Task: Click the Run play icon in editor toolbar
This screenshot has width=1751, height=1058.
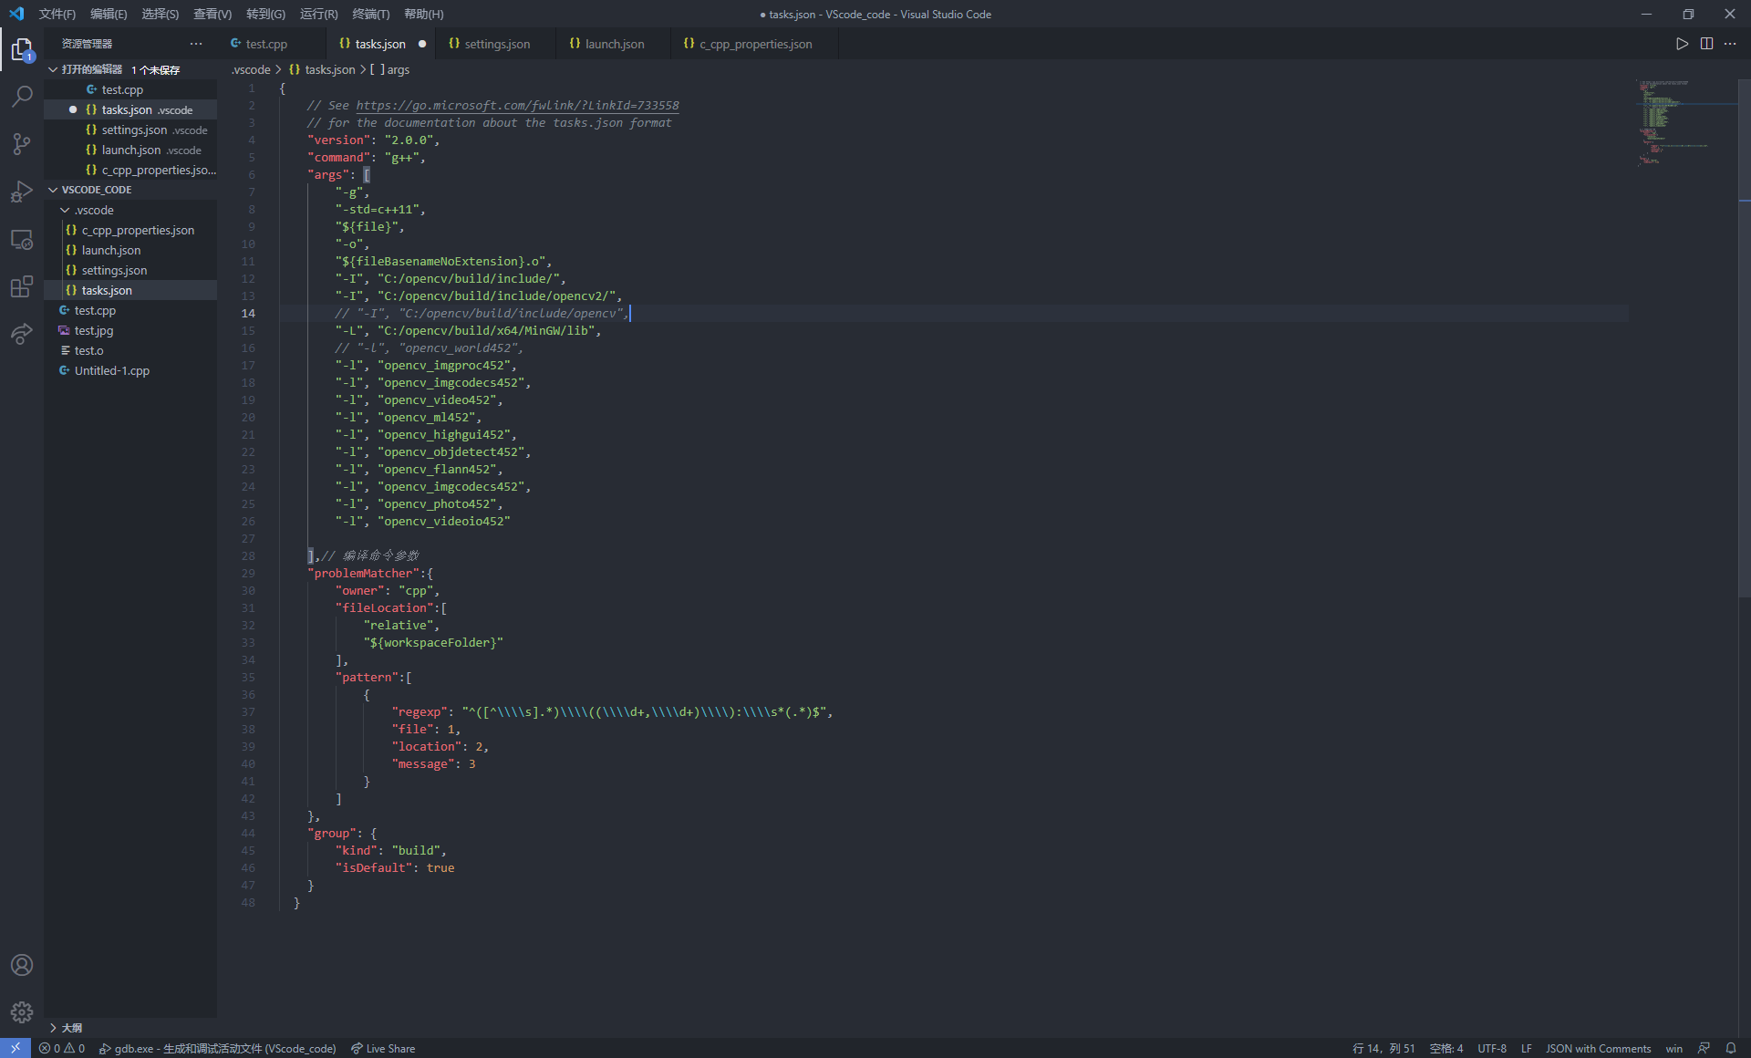Action: pyautogui.click(x=1682, y=44)
